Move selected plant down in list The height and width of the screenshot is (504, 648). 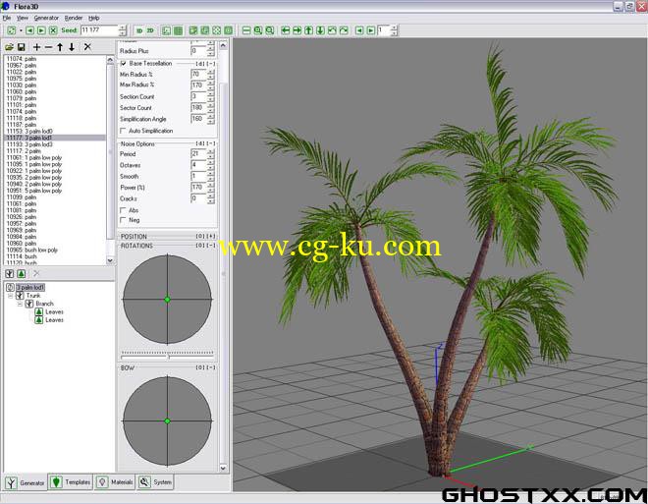pyautogui.click(x=72, y=47)
